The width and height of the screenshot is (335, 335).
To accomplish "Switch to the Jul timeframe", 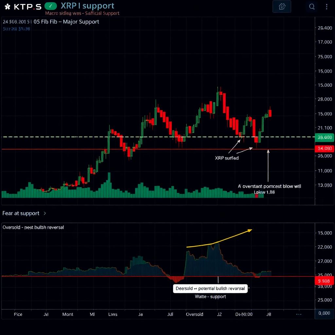I will point(46,314).
